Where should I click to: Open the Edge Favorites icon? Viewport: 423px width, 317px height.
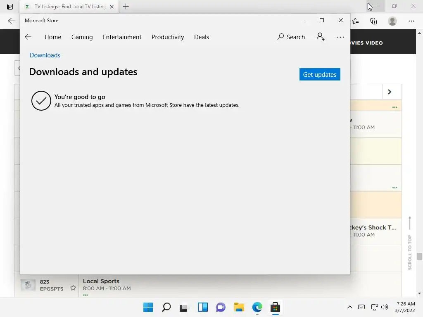click(x=356, y=21)
